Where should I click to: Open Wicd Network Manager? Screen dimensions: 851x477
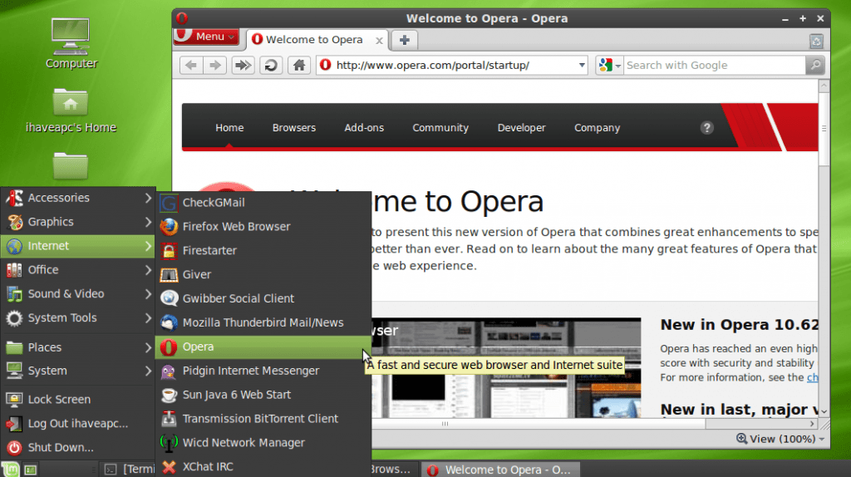tap(263, 443)
